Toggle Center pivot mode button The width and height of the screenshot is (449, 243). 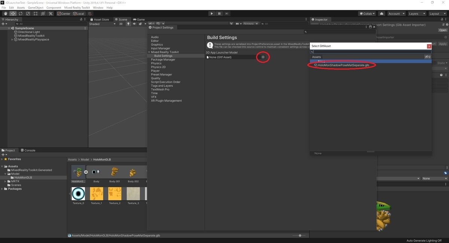64,13
